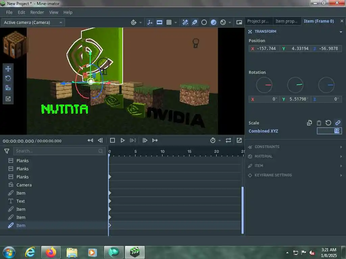The height and width of the screenshot is (259, 346).
Task: Close the Item (Frame 0) tab
Action: (x=342, y=21)
